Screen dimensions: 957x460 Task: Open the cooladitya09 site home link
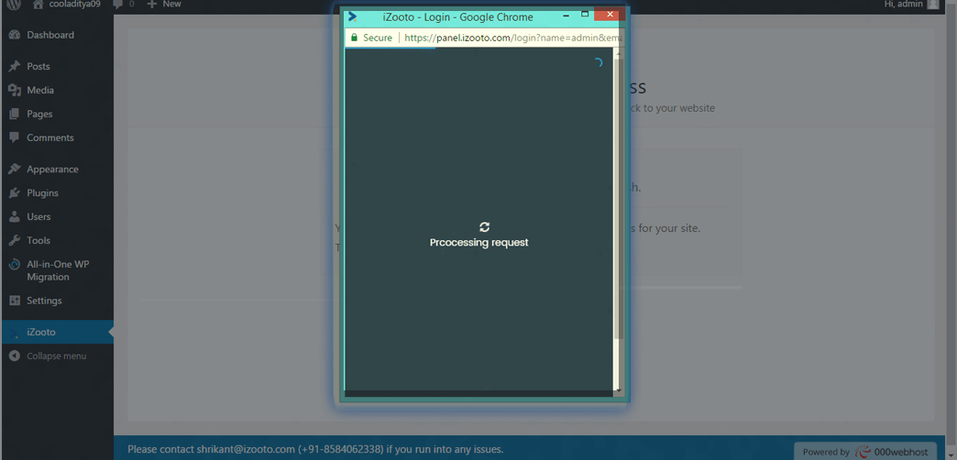[x=65, y=5]
